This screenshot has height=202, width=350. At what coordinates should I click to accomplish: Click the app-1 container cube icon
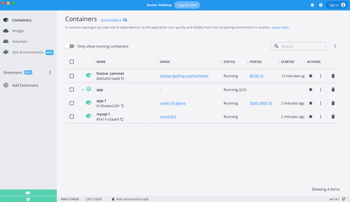point(88,103)
